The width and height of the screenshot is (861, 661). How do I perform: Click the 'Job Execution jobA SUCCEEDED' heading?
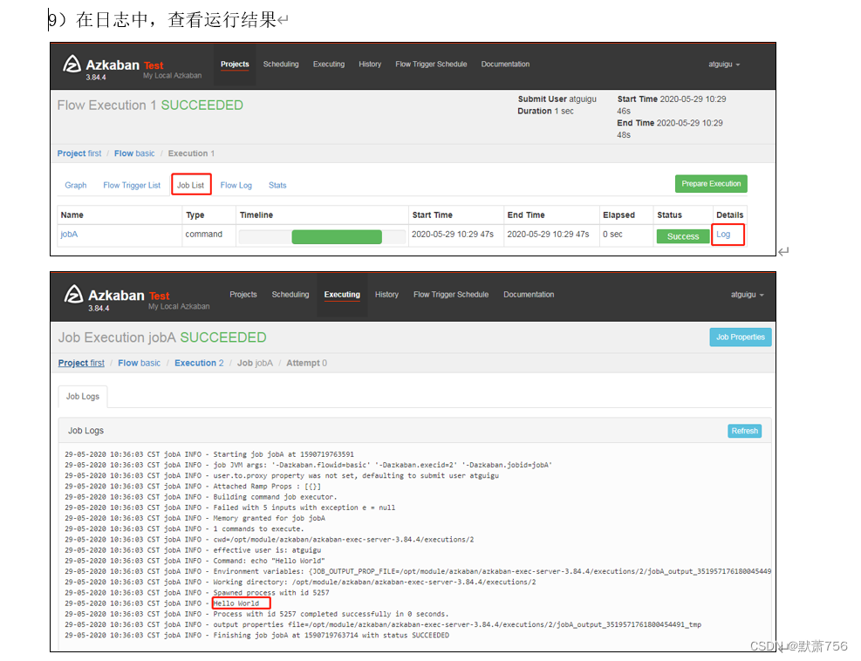(162, 337)
